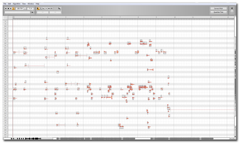Click the Correct Pitch button
Viewport: 239px width, 143px height.
218,9
